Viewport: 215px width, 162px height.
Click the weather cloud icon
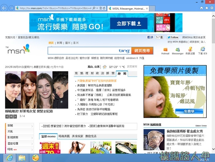tap(105, 67)
